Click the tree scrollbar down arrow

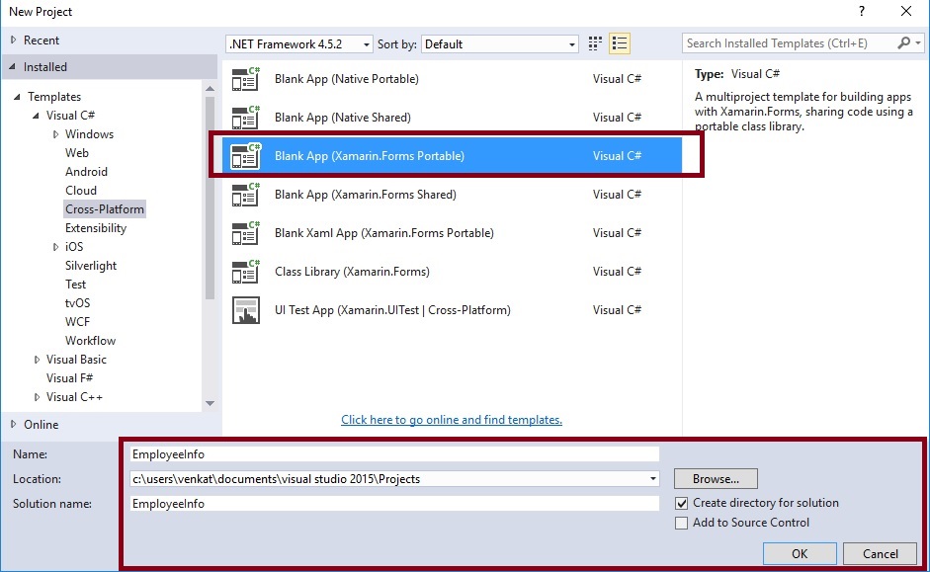coord(210,403)
